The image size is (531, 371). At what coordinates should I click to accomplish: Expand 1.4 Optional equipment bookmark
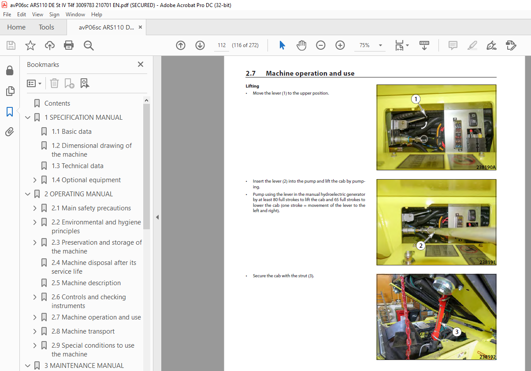(x=35, y=180)
